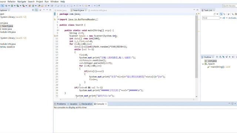
Task: Collapse the main method fold on line 8
Action: point(59,30)
